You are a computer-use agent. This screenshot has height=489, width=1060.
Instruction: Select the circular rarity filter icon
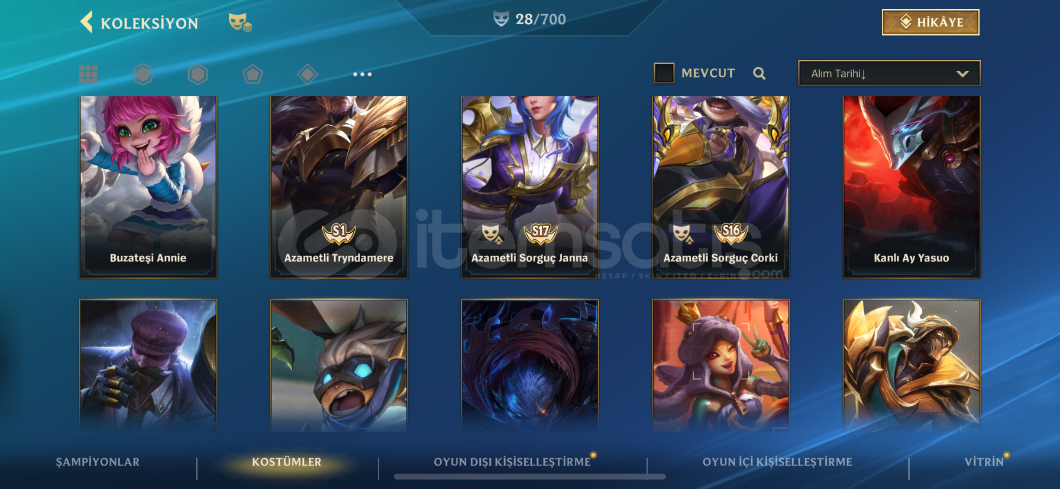click(143, 74)
